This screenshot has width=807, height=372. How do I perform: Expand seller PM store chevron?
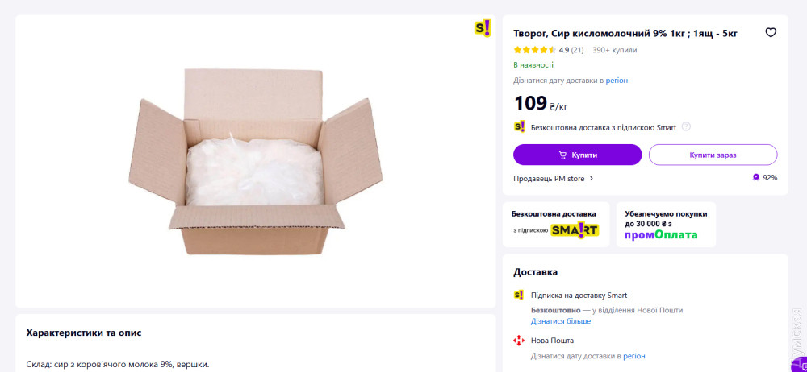(x=592, y=179)
